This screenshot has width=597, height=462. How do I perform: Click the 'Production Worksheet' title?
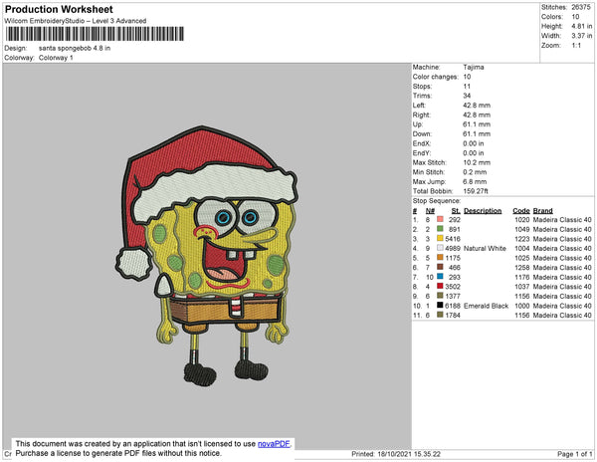[x=59, y=9]
